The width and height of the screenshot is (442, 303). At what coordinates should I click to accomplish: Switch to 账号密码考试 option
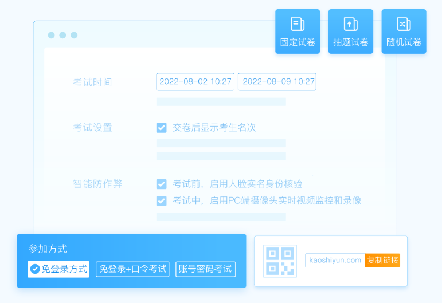(205, 269)
